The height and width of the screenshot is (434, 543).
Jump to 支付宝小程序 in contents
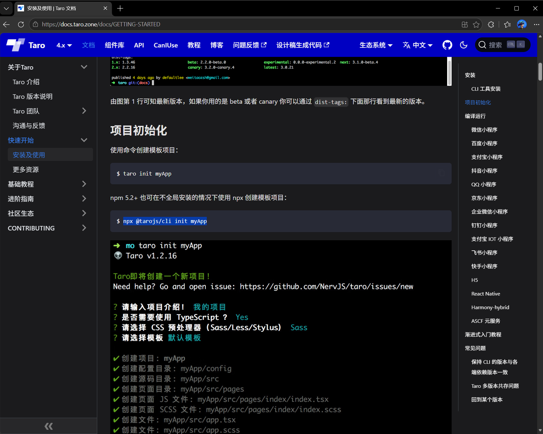pyautogui.click(x=487, y=157)
